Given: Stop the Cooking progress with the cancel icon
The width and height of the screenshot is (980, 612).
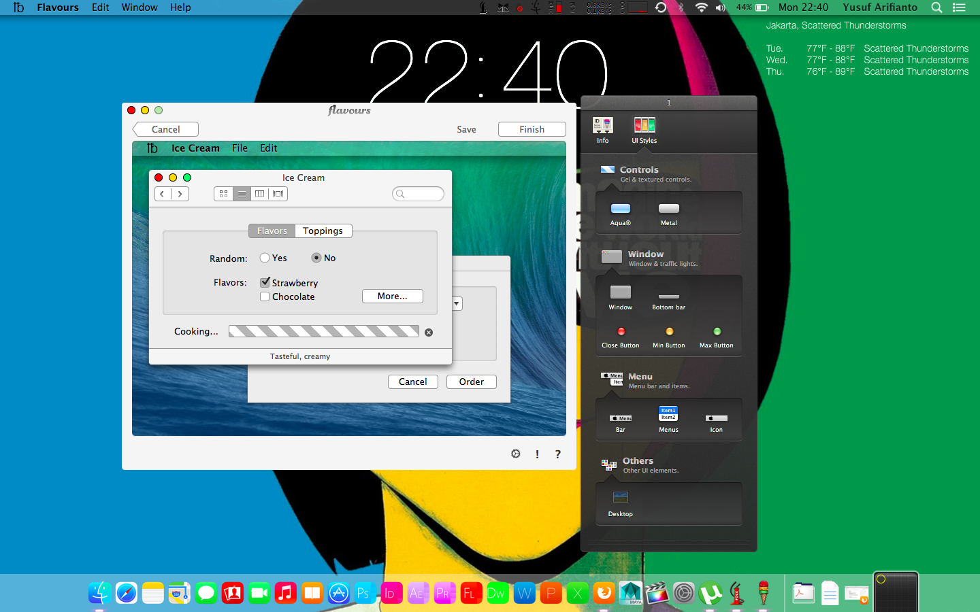Looking at the screenshot, I should (429, 333).
